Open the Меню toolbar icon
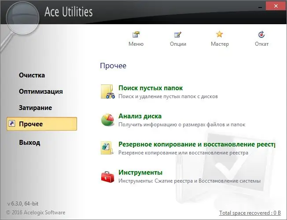This screenshot has width=287, height=220. click(x=136, y=34)
